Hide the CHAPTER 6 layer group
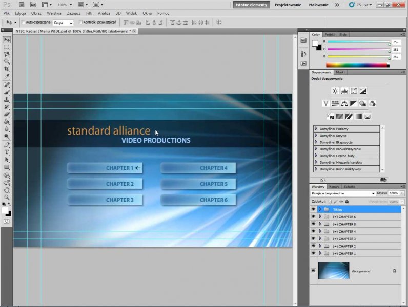 click(313, 217)
